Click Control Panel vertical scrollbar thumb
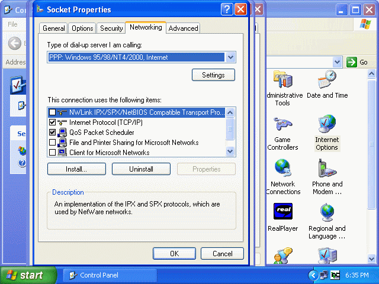The image size is (379, 284). click(x=371, y=144)
